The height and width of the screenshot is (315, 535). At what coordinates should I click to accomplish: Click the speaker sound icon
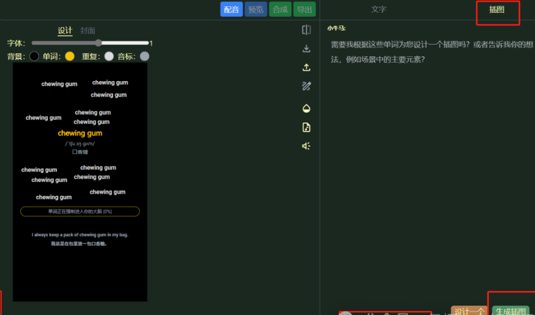pyautogui.click(x=307, y=146)
